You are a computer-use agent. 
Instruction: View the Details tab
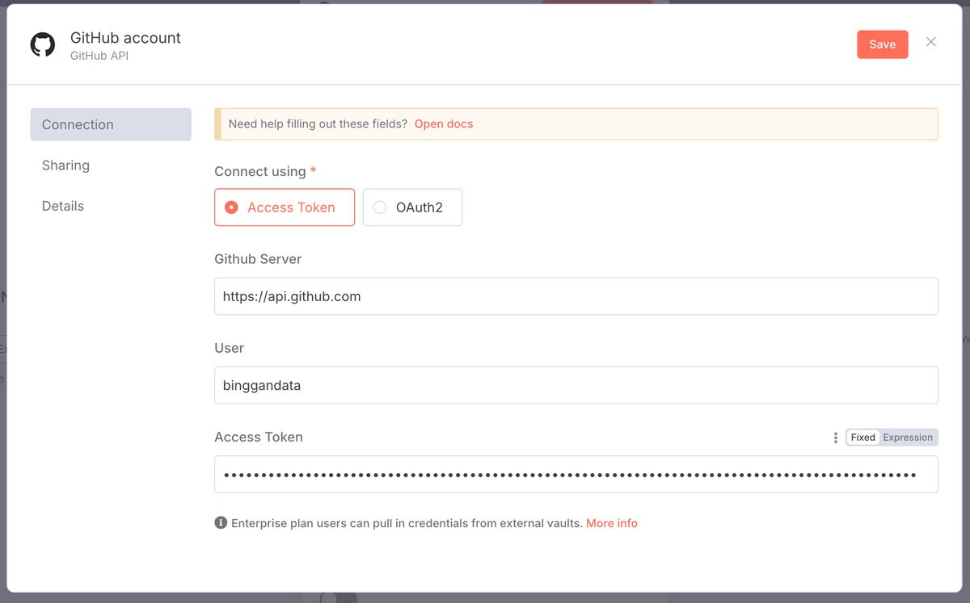[62, 206]
